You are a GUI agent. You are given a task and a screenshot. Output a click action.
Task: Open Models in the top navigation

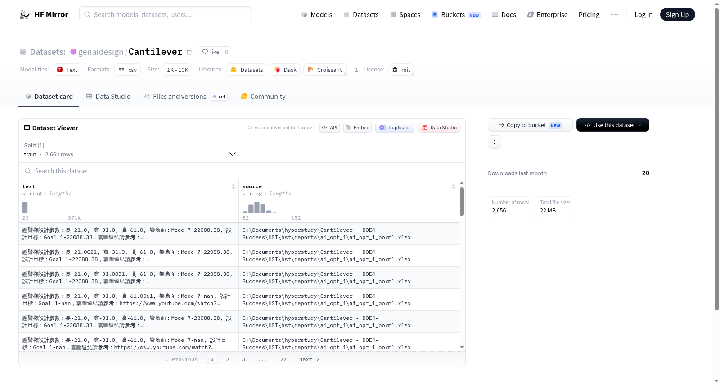pos(317,15)
